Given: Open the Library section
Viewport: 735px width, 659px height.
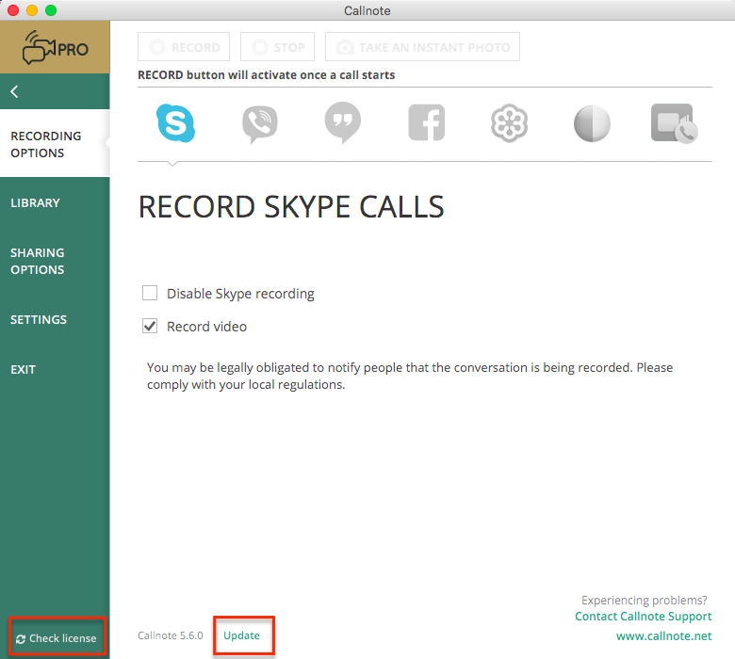Looking at the screenshot, I should coord(35,202).
